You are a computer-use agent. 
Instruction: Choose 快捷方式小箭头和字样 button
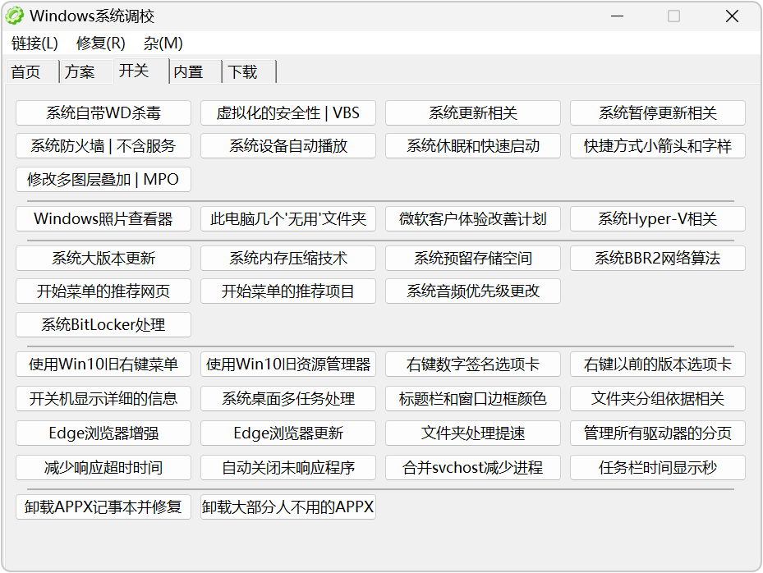pos(658,146)
